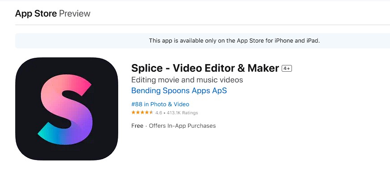Click the word Maker in the app title
This screenshot has height=173, width=390.
pos(263,68)
